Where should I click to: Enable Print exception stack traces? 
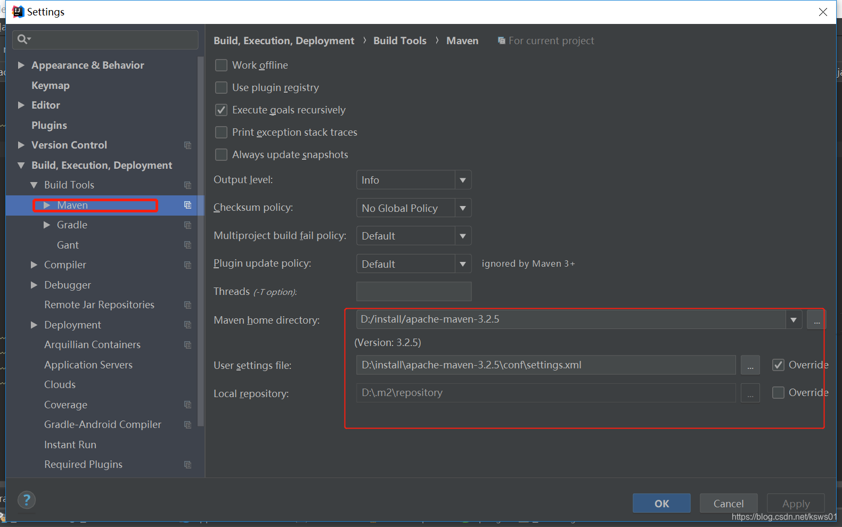pyautogui.click(x=221, y=133)
